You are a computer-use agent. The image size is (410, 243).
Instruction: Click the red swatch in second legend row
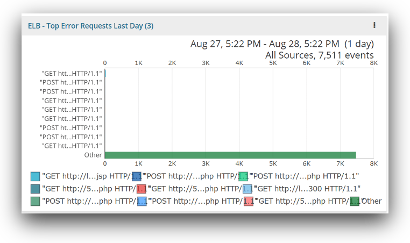[x=142, y=189]
